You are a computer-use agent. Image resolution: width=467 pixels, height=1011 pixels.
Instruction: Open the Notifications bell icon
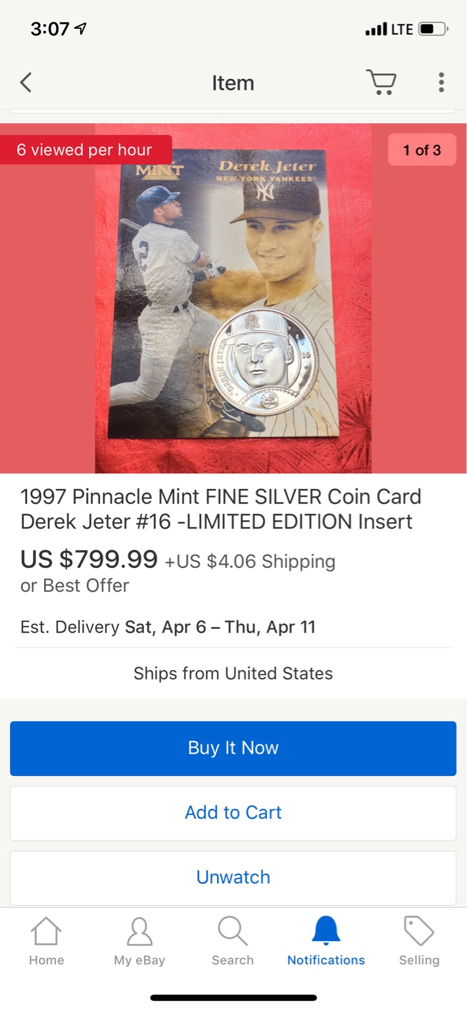click(x=326, y=931)
